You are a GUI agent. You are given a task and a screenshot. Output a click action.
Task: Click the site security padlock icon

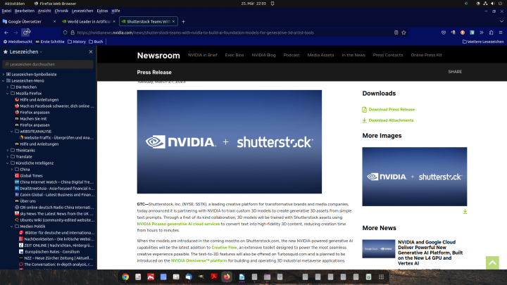coord(73,32)
